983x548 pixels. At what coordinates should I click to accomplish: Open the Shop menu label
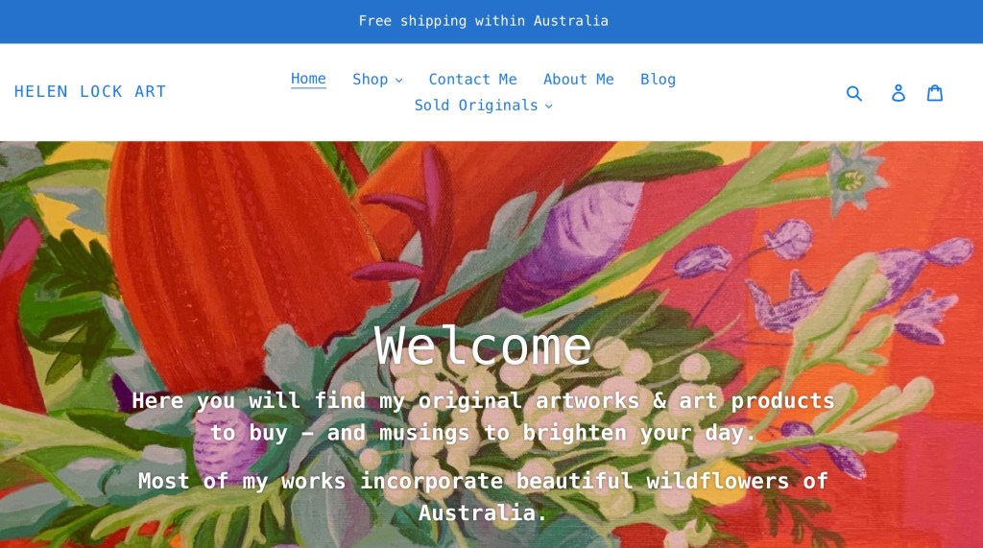tap(370, 79)
